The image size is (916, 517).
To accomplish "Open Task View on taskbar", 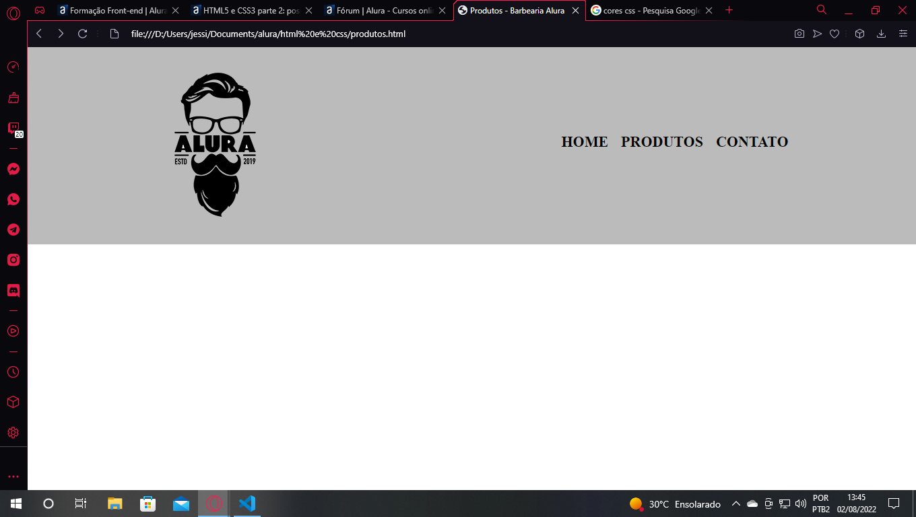I will point(80,504).
